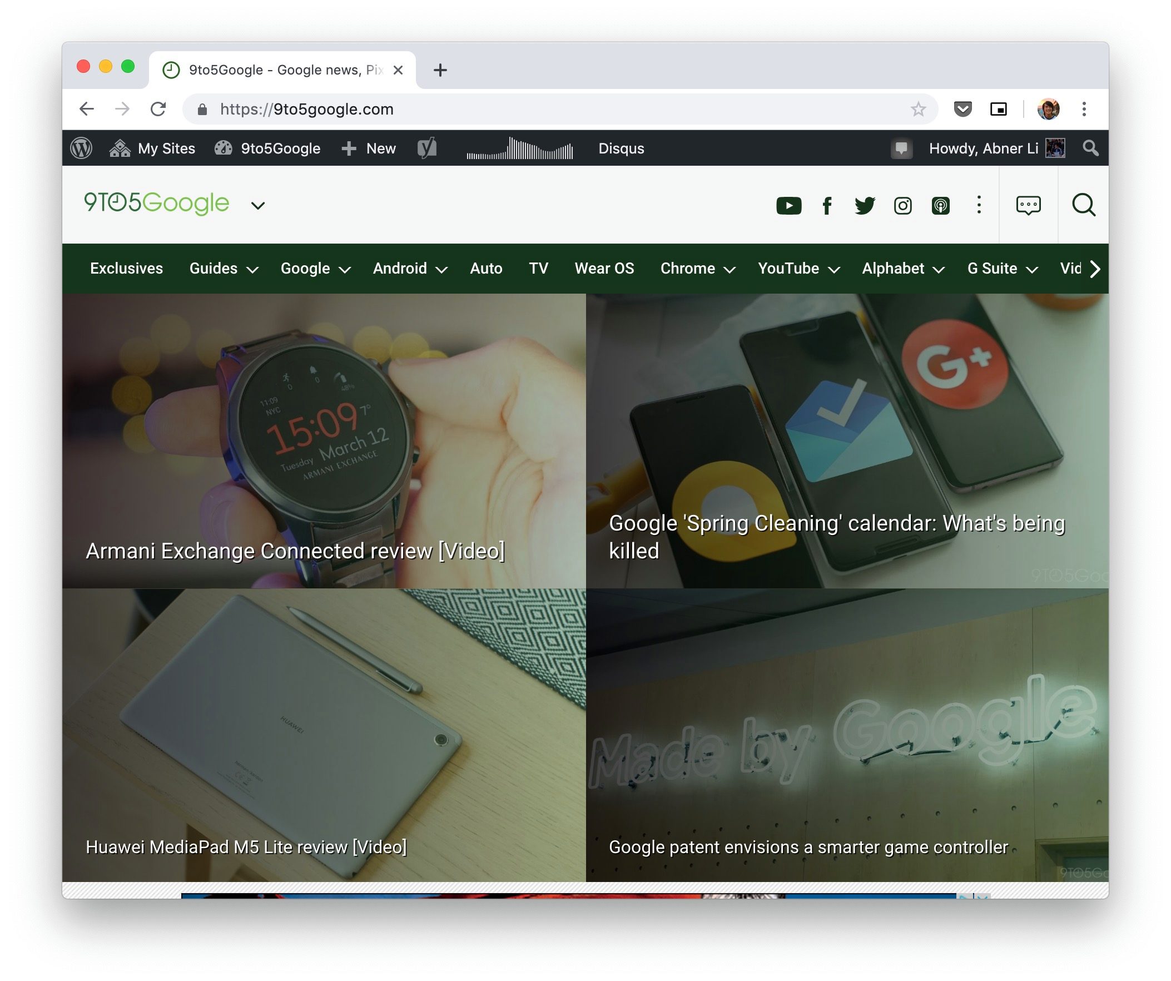Open the Yoast SEO icon in admin bar
This screenshot has width=1171, height=981.
click(426, 148)
